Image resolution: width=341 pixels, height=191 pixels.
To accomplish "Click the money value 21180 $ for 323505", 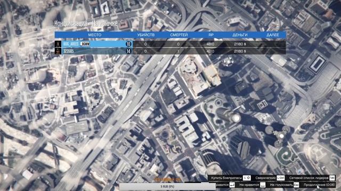I will [x=240, y=51].
